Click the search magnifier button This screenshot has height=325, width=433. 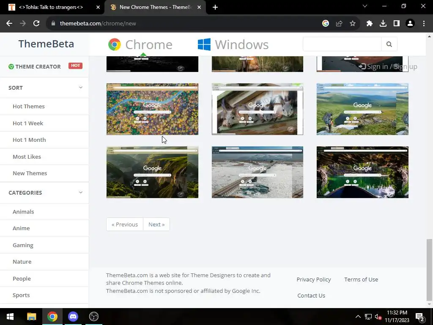pos(389,44)
